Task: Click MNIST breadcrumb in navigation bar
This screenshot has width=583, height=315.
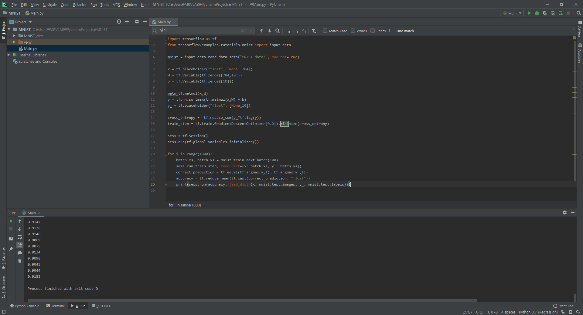Action: 12,13
